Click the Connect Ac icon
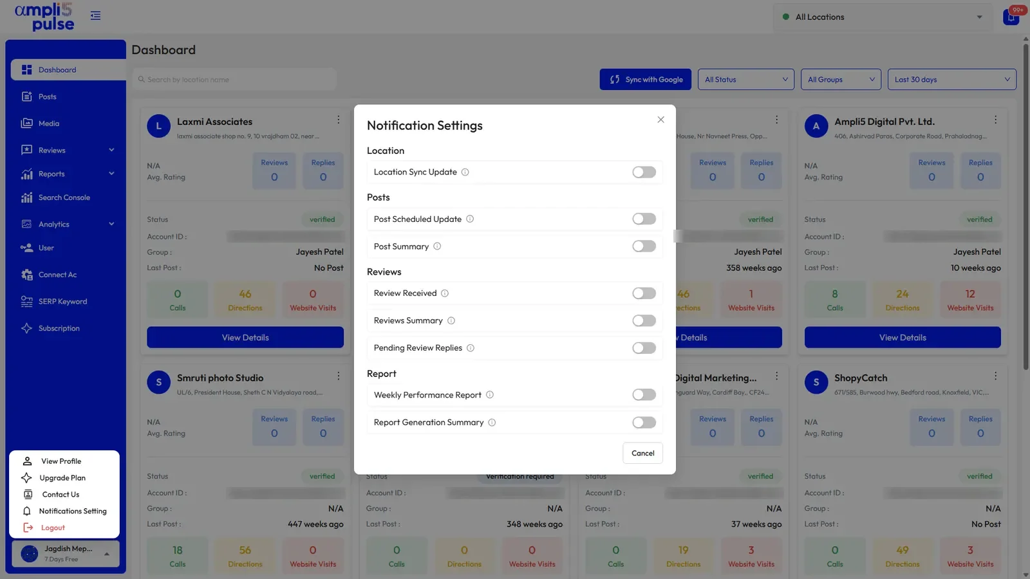This screenshot has width=1030, height=579. 26,275
